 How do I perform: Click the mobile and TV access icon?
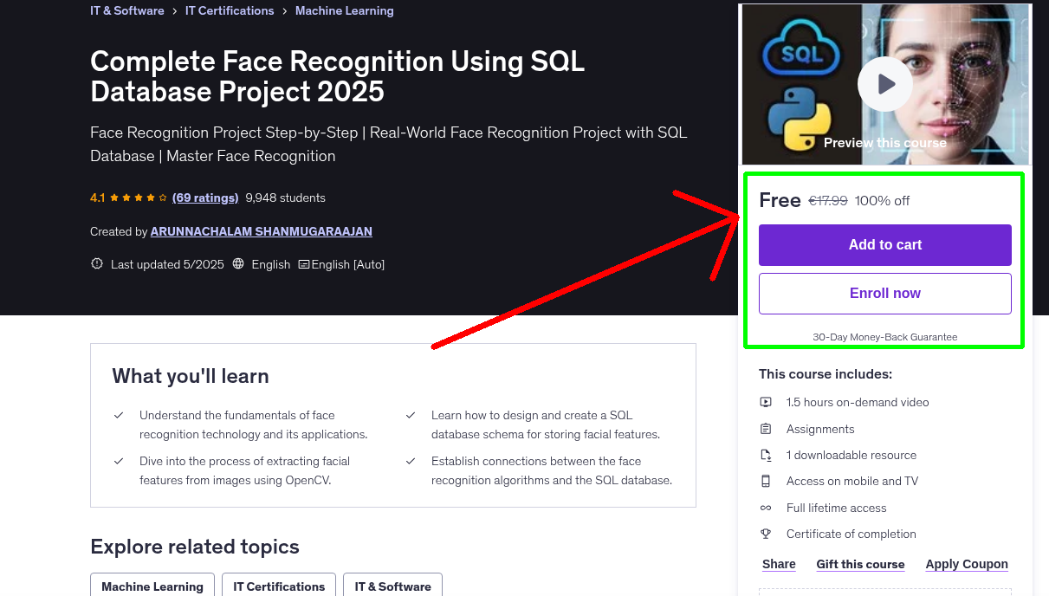point(766,481)
